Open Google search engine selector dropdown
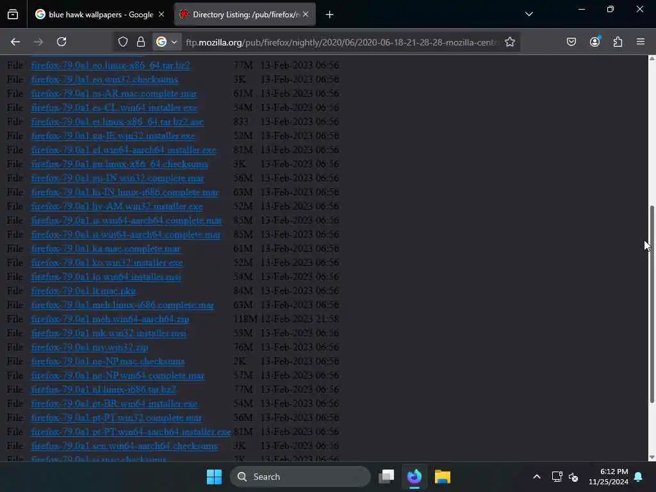This screenshot has height=492, width=656. click(167, 42)
